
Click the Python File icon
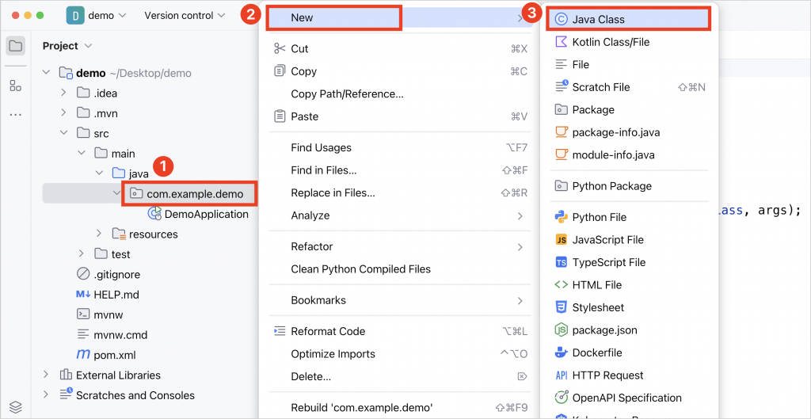point(561,217)
